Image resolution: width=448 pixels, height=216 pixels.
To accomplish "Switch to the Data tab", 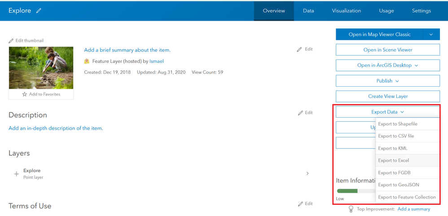I will tap(308, 11).
